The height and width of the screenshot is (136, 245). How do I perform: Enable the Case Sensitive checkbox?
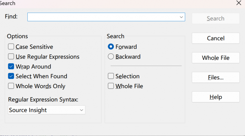[11, 47]
